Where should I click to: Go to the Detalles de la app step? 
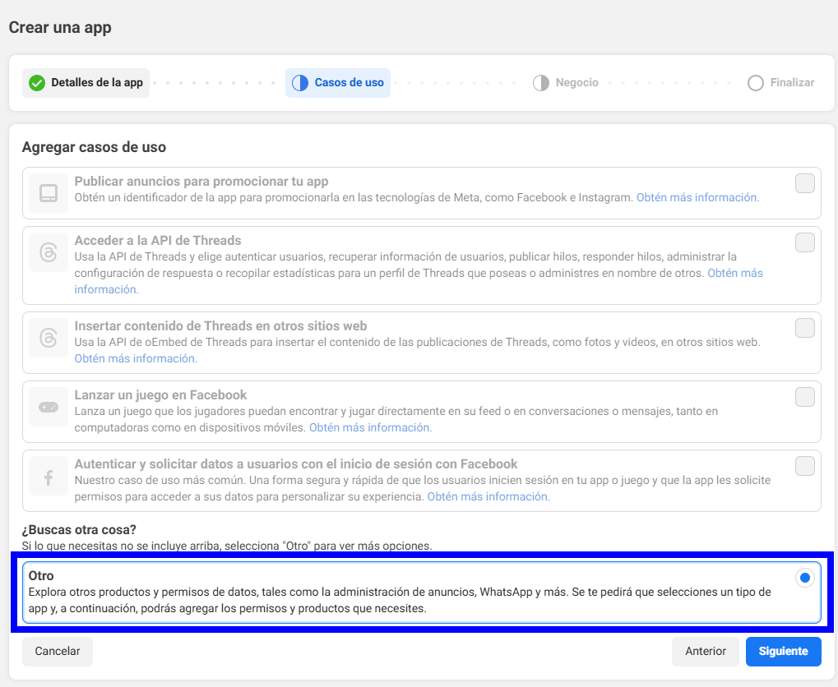point(86,83)
